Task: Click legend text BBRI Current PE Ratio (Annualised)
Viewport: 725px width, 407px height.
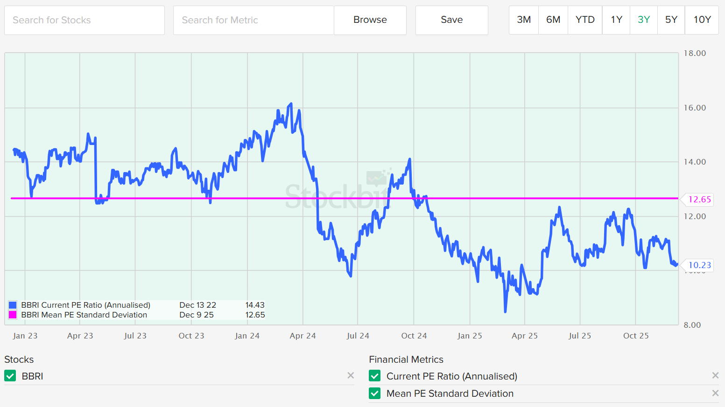Action: (x=86, y=305)
